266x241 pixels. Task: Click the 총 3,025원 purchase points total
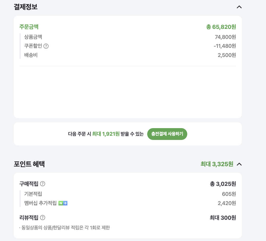(223, 184)
